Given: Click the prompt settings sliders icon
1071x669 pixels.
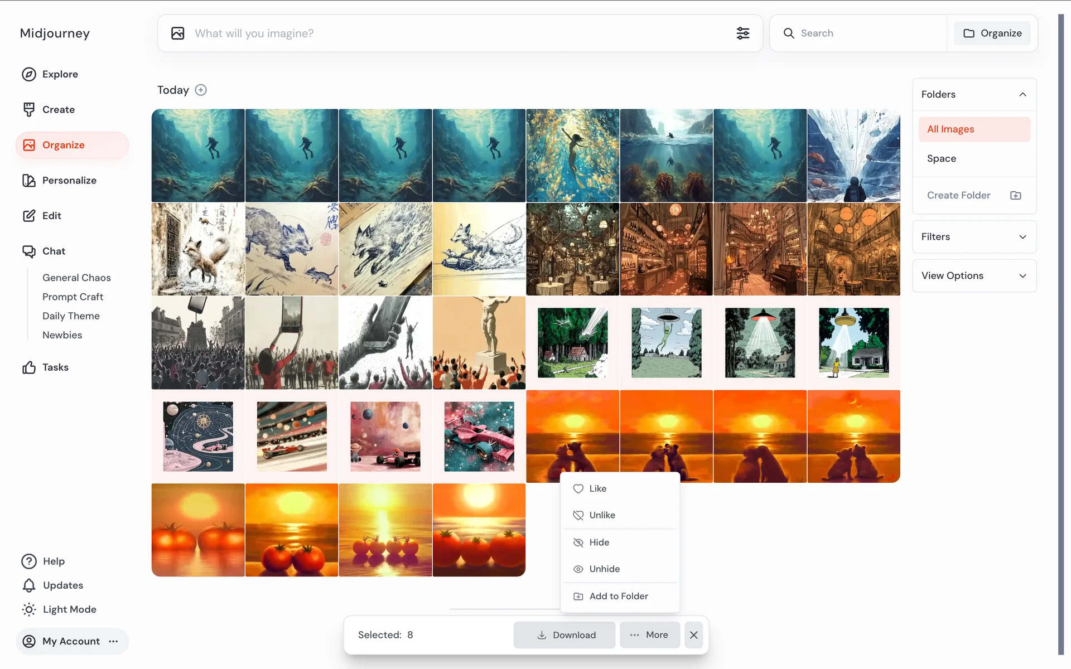Looking at the screenshot, I should pos(742,33).
